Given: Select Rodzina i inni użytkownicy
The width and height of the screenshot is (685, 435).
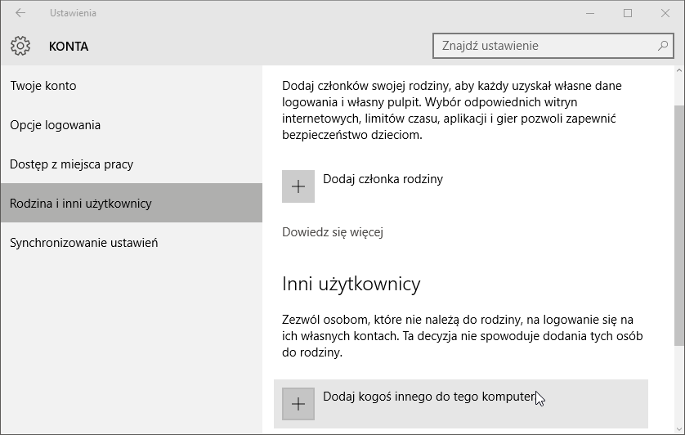Looking at the screenshot, I should (131, 204).
